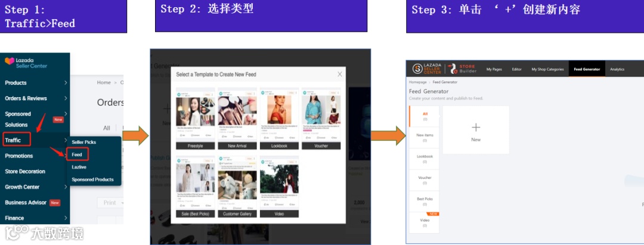This screenshot has width=644, height=245.
Task: Expand the Sponsored Solutions chevron
Action: click(66, 114)
